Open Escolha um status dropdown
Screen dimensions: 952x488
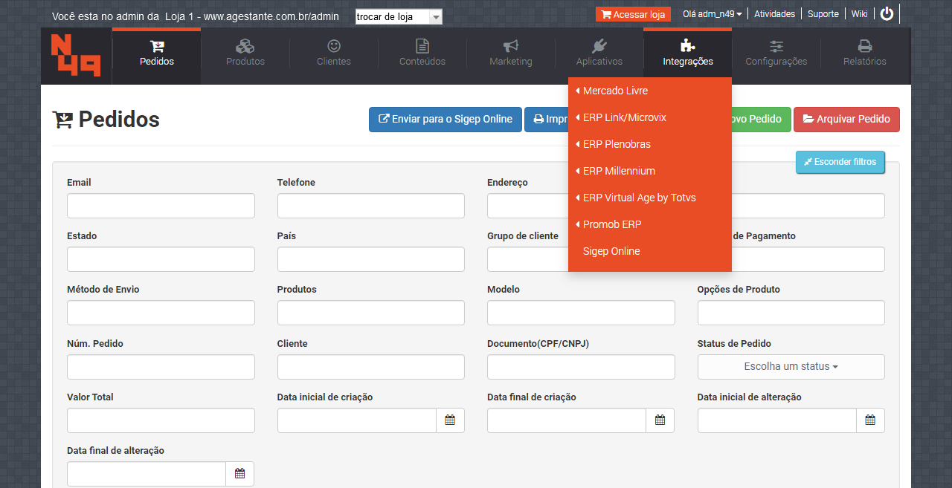(791, 367)
